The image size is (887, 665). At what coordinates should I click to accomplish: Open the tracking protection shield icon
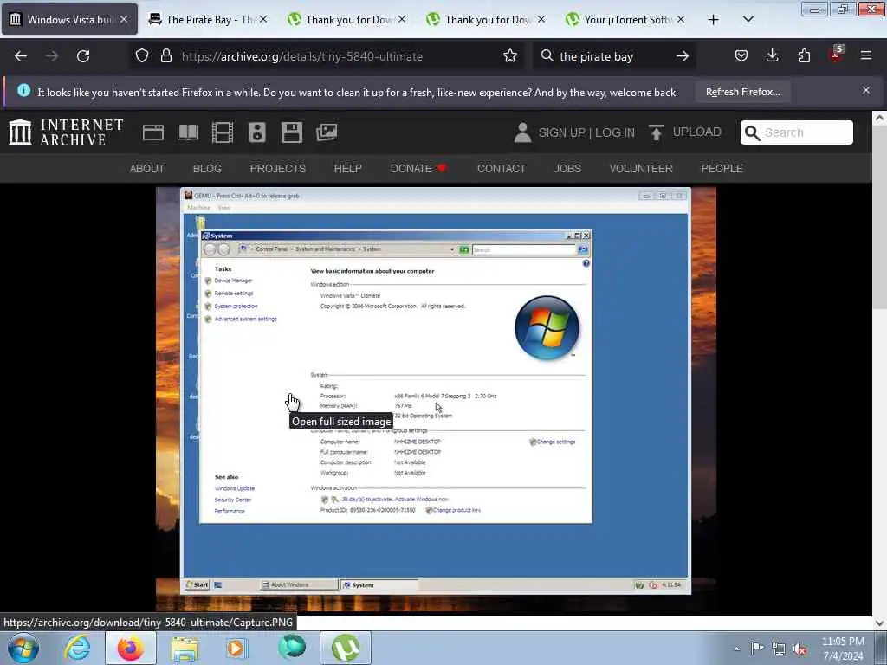(142, 56)
